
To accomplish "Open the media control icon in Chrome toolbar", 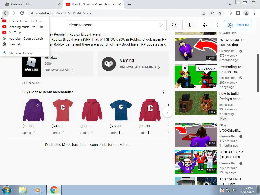I will click(230, 13).
